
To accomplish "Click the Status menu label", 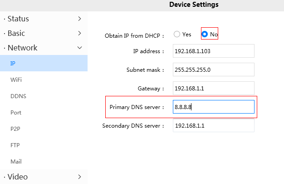I will coord(18,19).
